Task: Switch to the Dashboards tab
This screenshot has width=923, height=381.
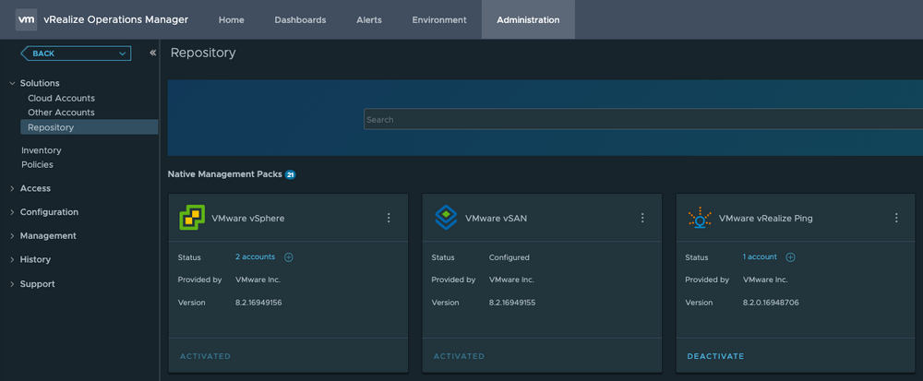Action: pos(300,20)
